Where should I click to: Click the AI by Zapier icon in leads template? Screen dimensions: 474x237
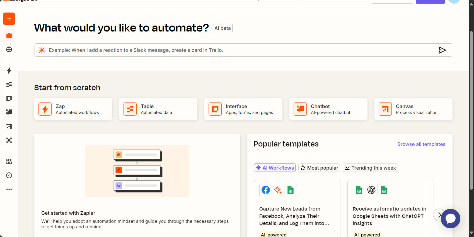tap(278, 190)
